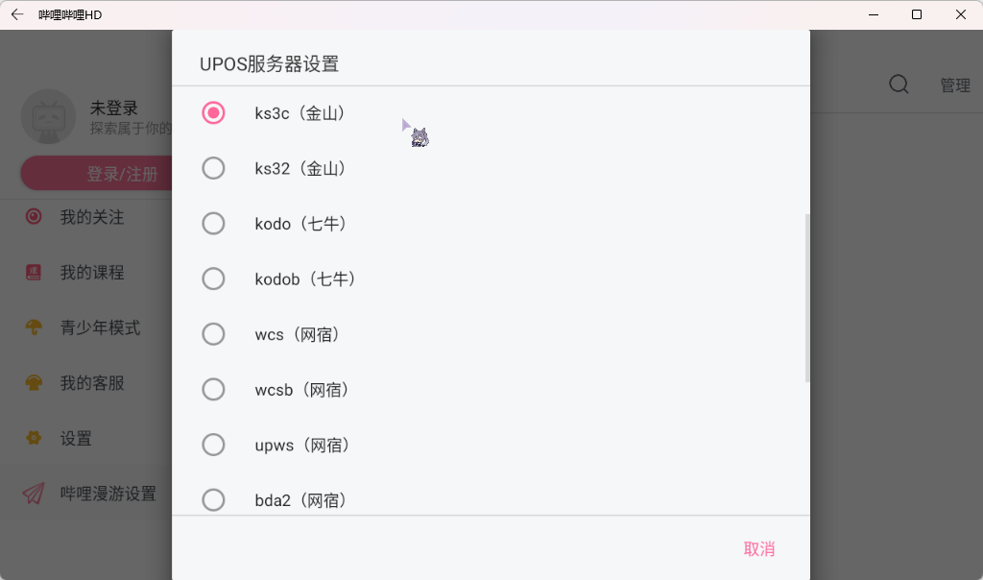Open the search icon
This screenshot has width=983, height=580.
tap(899, 85)
